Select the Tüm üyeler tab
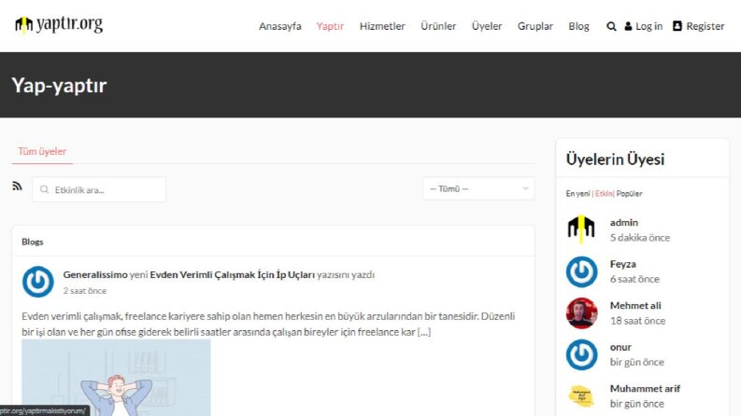Image resolution: width=741 pixels, height=416 pixels. pos(42,151)
